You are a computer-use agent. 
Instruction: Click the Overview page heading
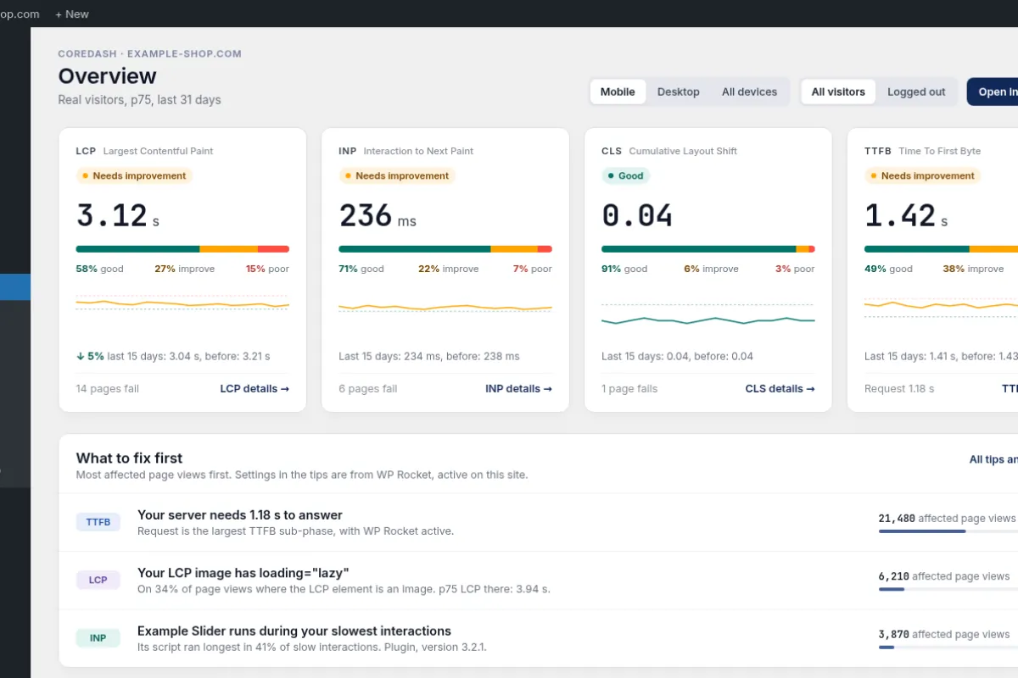pos(107,76)
